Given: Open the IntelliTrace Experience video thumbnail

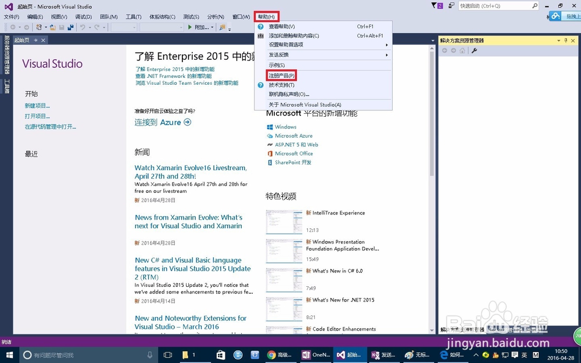Looking at the screenshot, I should click(x=284, y=222).
